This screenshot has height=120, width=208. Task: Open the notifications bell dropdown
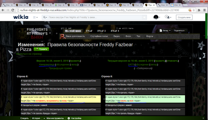point(168,17)
